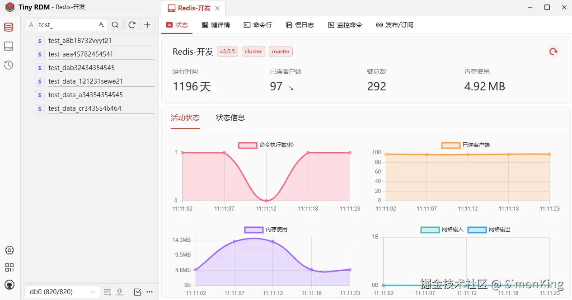Toggle exact match option in filter box

pos(102,25)
